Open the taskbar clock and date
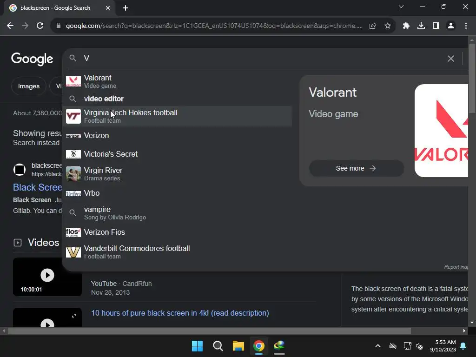This screenshot has height=357, width=476. pos(443,346)
